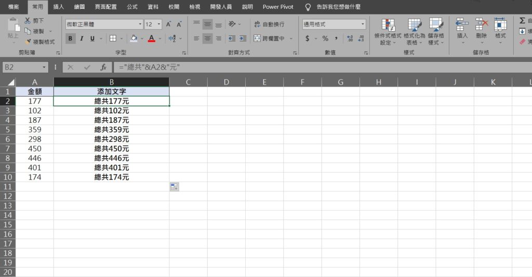This screenshot has width=532, height=277.
Task: Open the alignment group dialog launcher
Action: click(x=295, y=53)
